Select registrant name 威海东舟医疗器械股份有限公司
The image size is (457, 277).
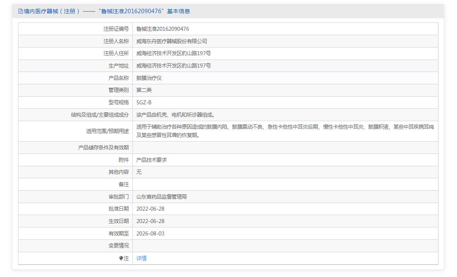[172, 41]
